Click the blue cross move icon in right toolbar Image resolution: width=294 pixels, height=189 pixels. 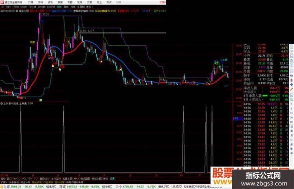(x=292, y=85)
